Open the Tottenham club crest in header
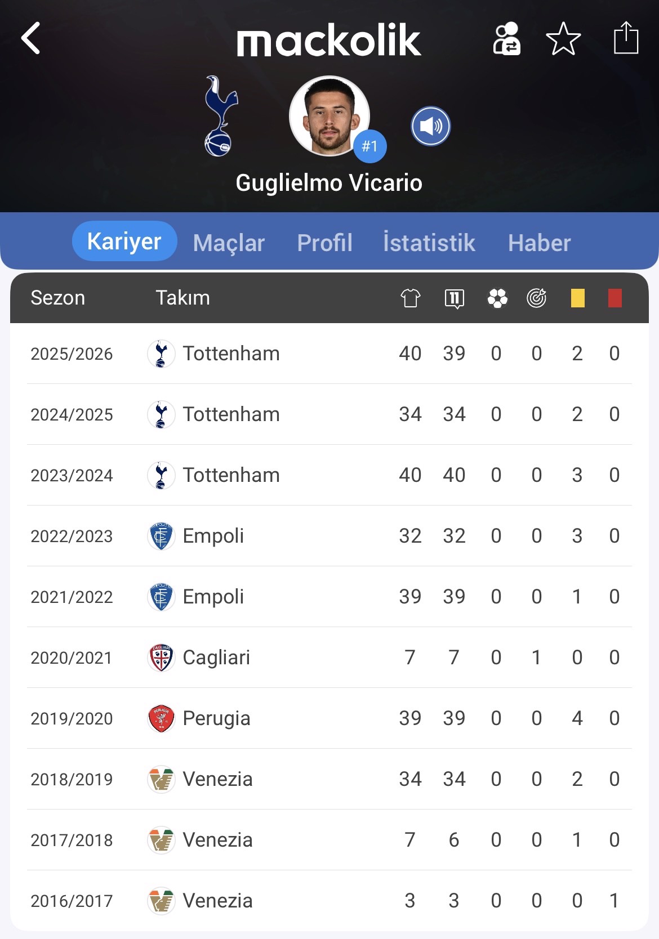The height and width of the screenshot is (939, 659). 220,116
